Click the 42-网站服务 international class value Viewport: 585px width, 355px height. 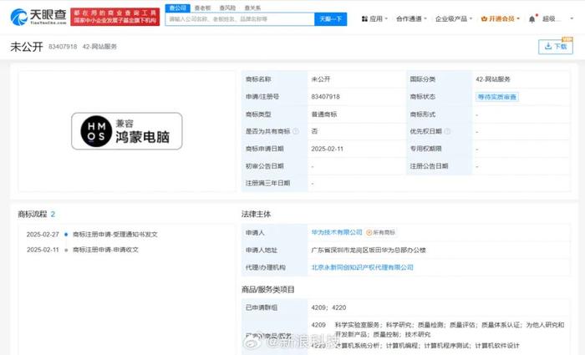tap(493, 79)
